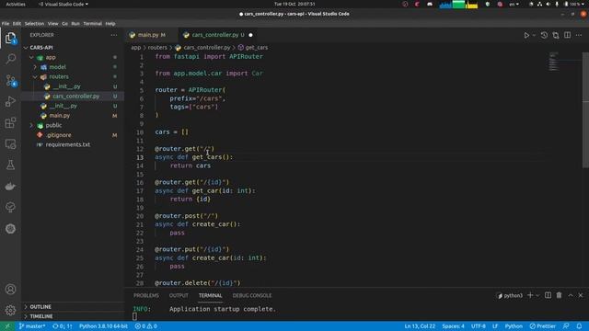Collapse the routers folder
The width and height of the screenshot is (589, 331).
(x=59, y=76)
